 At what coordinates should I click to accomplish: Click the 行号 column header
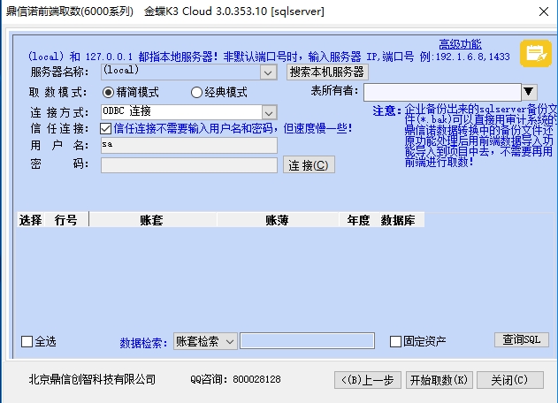pyautogui.click(x=66, y=220)
